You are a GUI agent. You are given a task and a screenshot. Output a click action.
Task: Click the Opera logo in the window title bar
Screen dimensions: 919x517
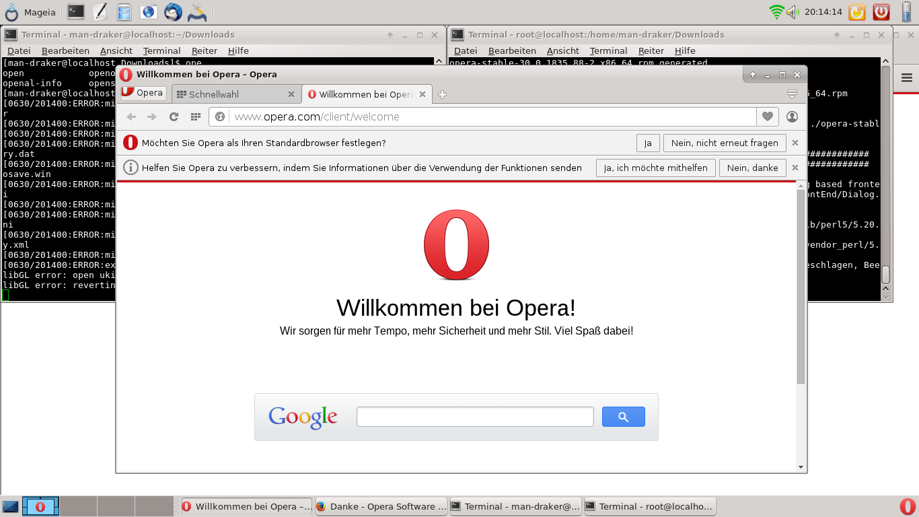(126, 74)
